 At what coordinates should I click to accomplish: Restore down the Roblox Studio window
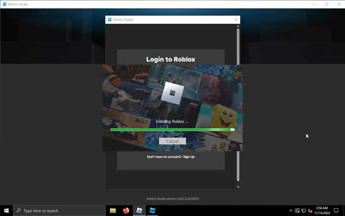(327, 4)
